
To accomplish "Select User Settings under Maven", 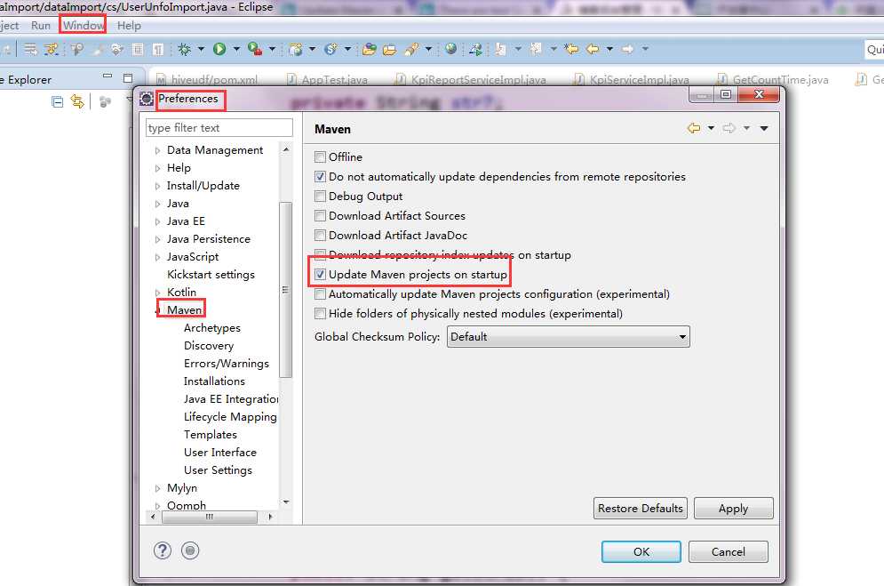I will coord(218,470).
